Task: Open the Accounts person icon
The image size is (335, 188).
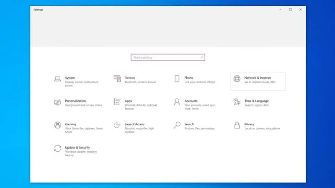Action: point(177,102)
